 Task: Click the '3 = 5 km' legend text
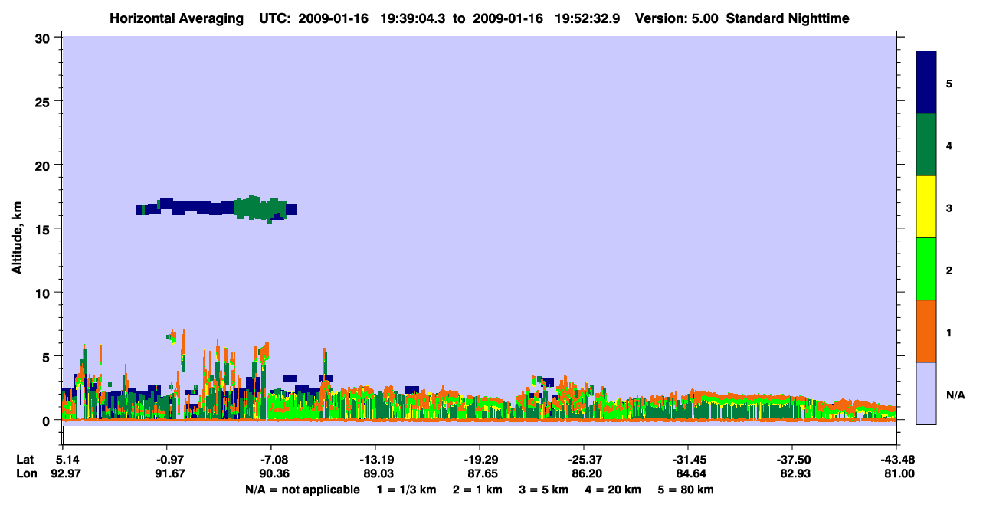pyautogui.click(x=543, y=490)
